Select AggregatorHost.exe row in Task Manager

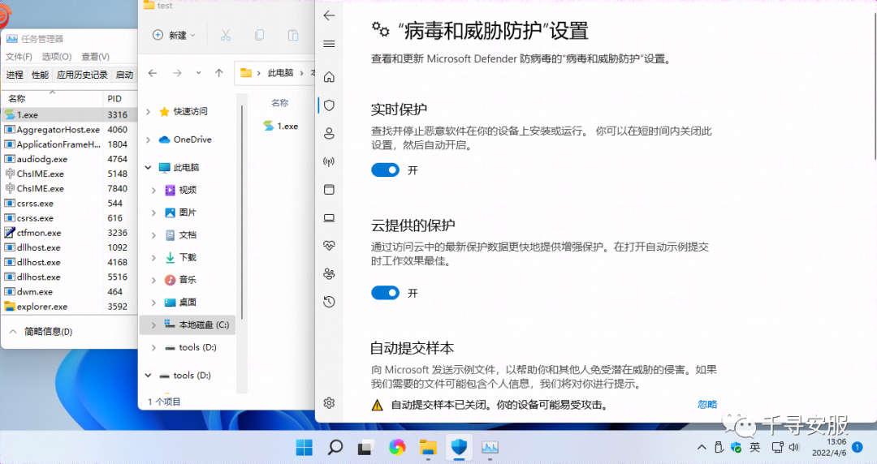tap(69, 129)
